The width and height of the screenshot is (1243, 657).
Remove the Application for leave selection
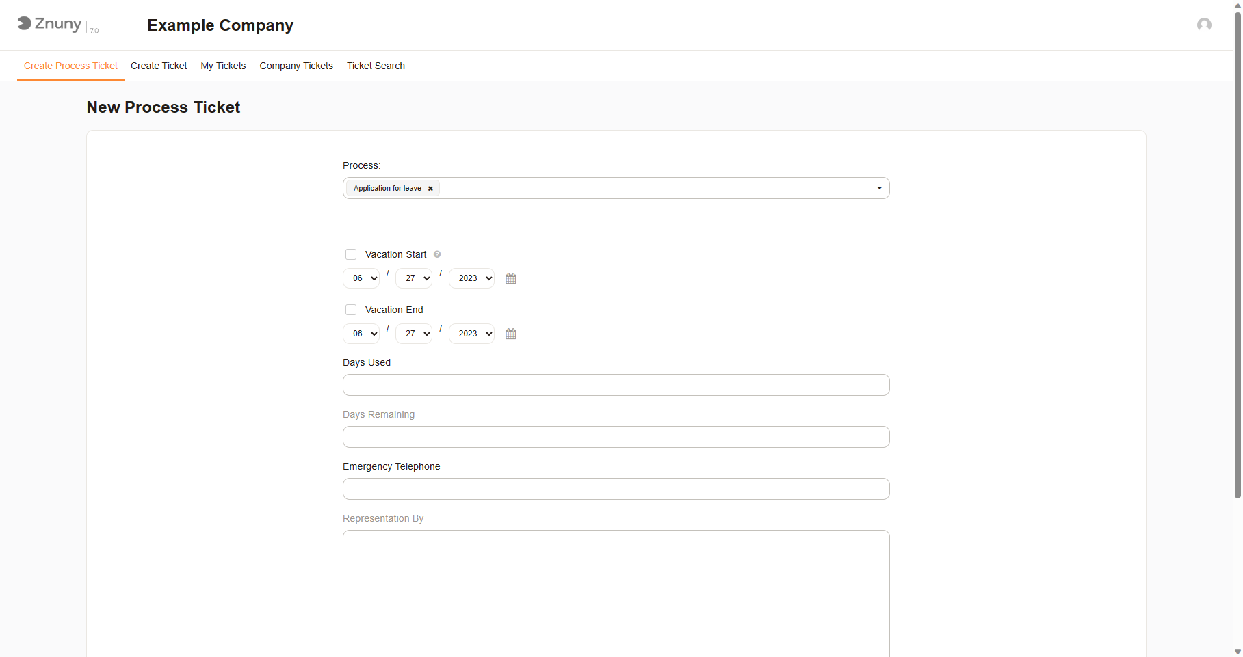click(430, 189)
